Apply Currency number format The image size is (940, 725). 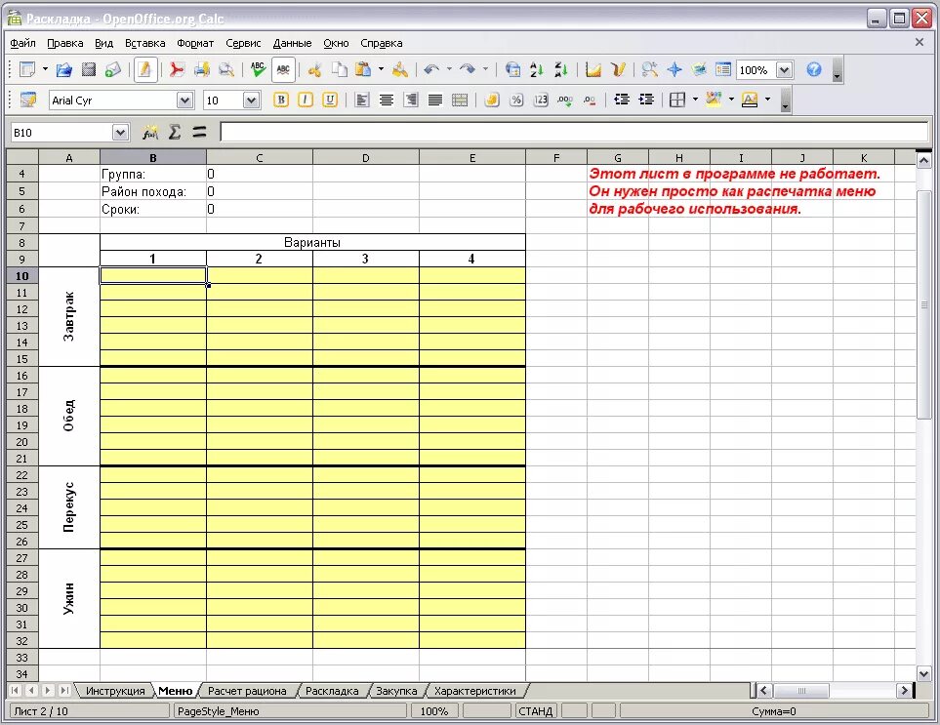point(492,100)
